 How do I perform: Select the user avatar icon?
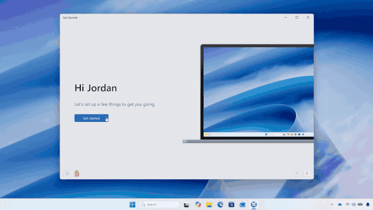77,173
